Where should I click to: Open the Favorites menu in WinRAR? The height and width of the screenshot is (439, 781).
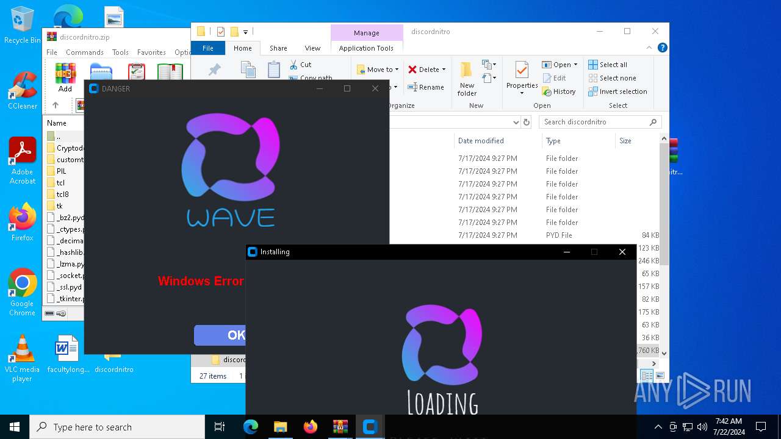coord(151,52)
